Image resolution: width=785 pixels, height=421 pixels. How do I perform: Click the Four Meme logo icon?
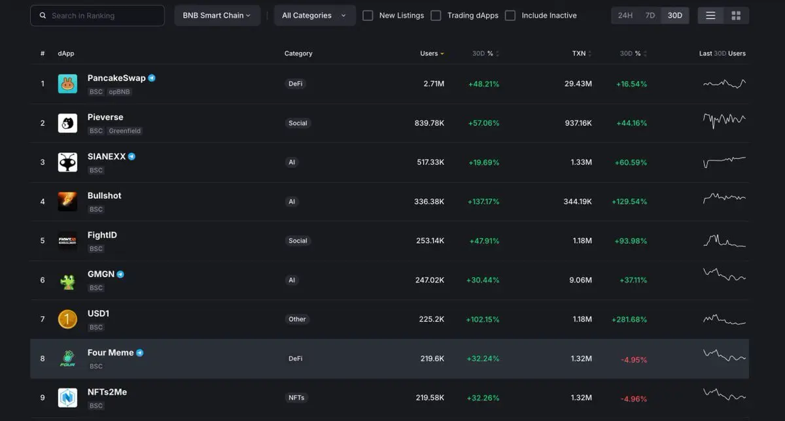[67, 358]
